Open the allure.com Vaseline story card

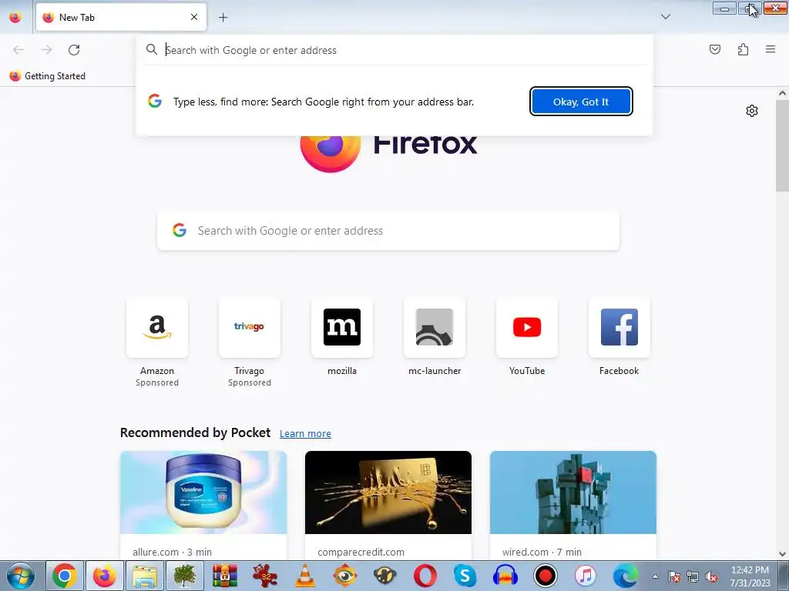point(203,505)
